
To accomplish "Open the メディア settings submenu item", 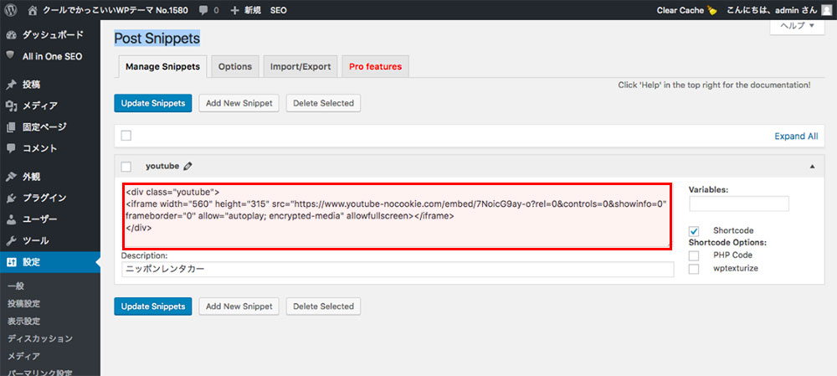I will [x=24, y=356].
